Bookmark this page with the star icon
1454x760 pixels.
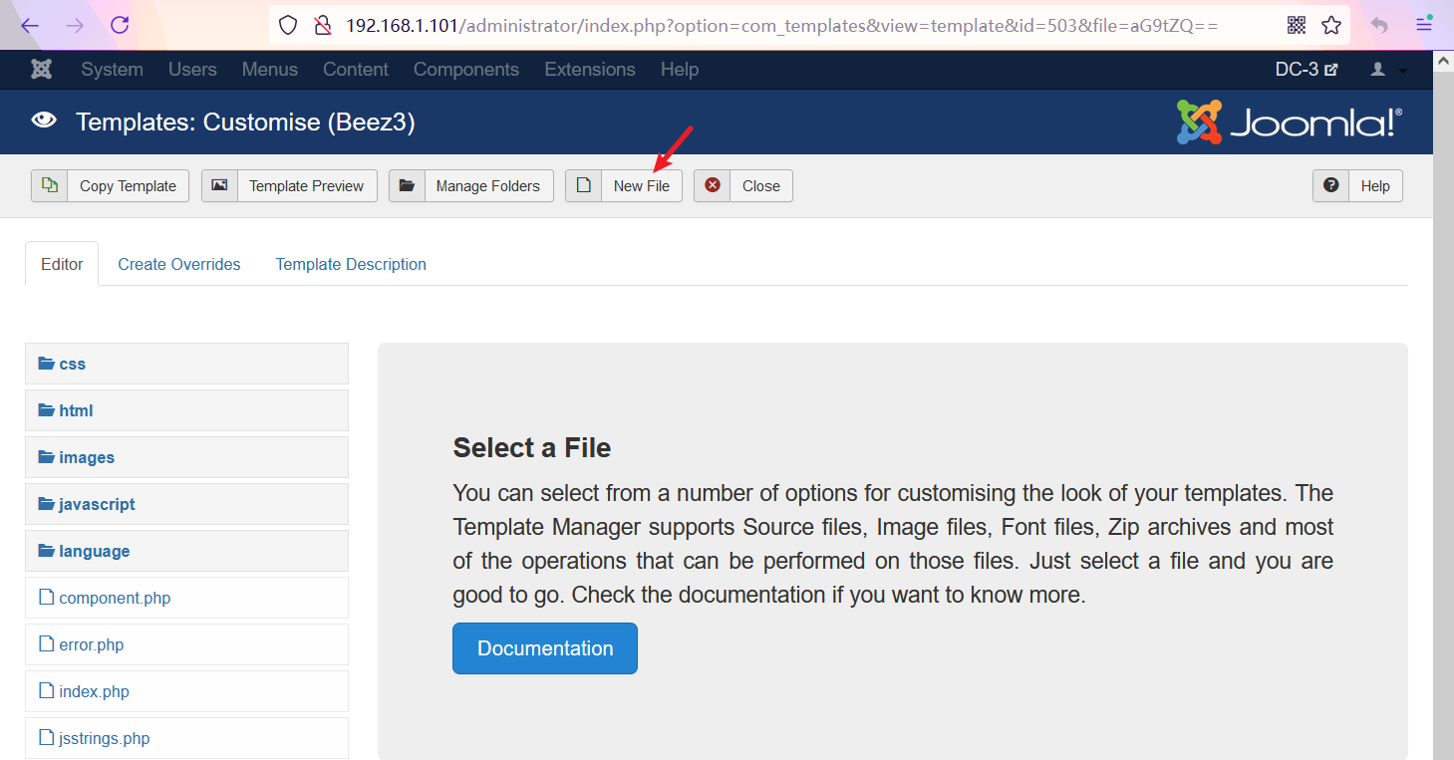tap(1331, 25)
